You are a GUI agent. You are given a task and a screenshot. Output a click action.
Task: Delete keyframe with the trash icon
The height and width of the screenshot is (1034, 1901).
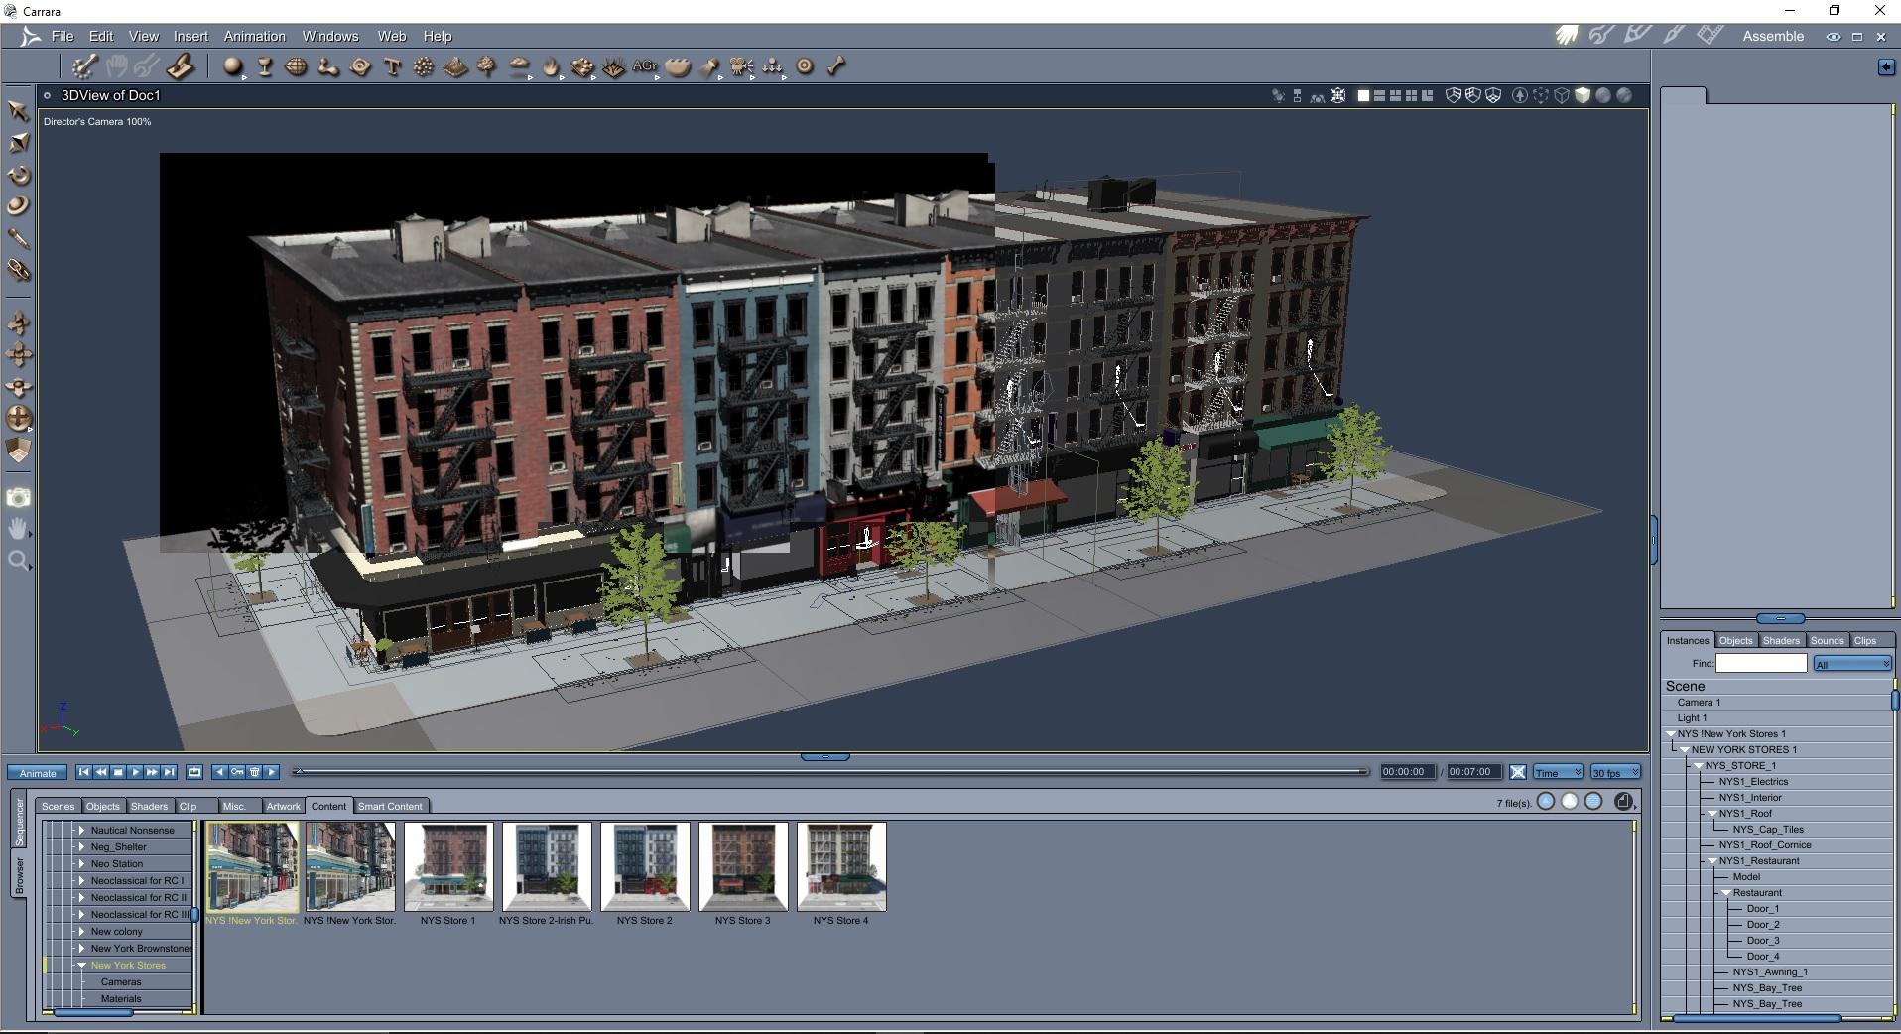[x=254, y=772]
